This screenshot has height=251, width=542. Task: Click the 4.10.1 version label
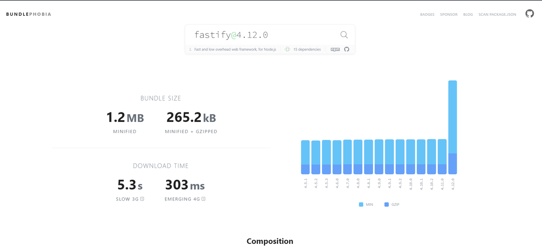pyautogui.click(x=421, y=184)
